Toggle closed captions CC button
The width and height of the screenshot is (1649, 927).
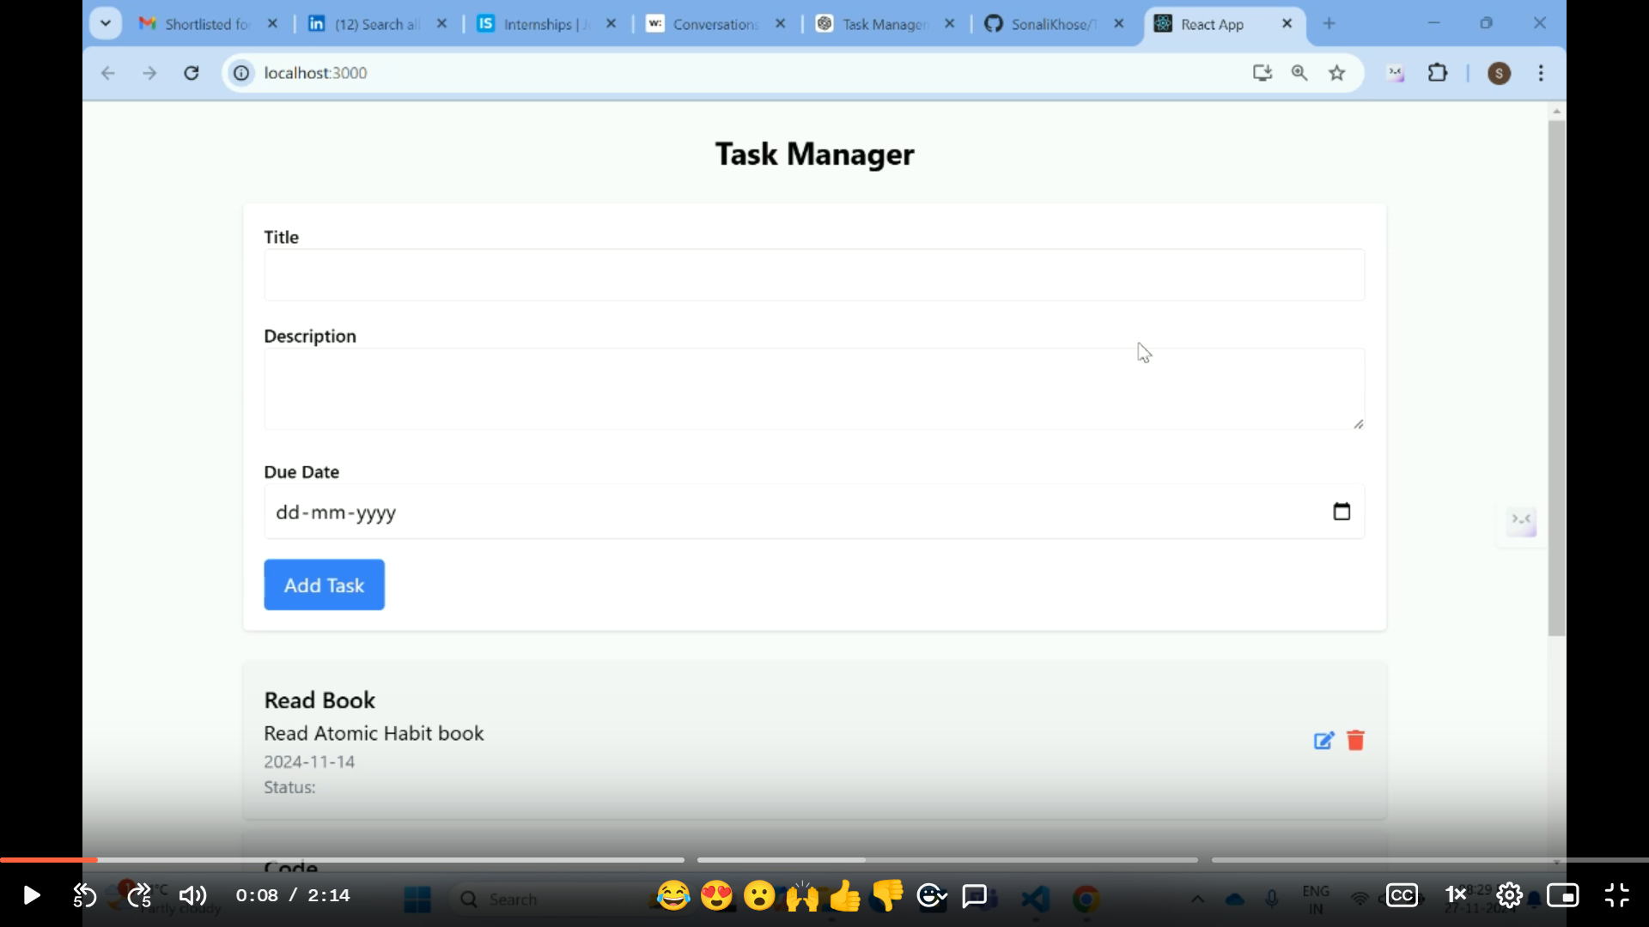tap(1402, 895)
